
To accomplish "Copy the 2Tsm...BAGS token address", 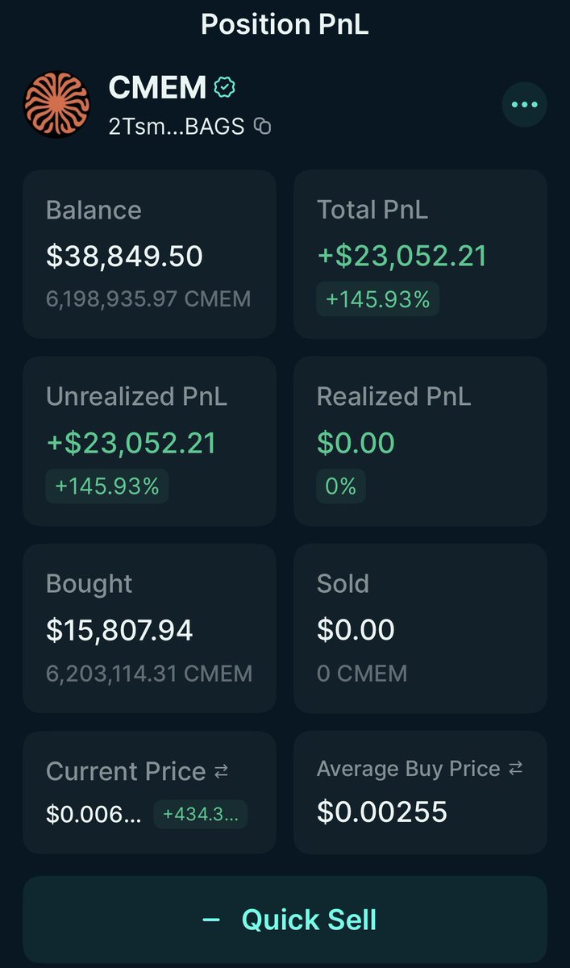I will (x=262, y=126).
